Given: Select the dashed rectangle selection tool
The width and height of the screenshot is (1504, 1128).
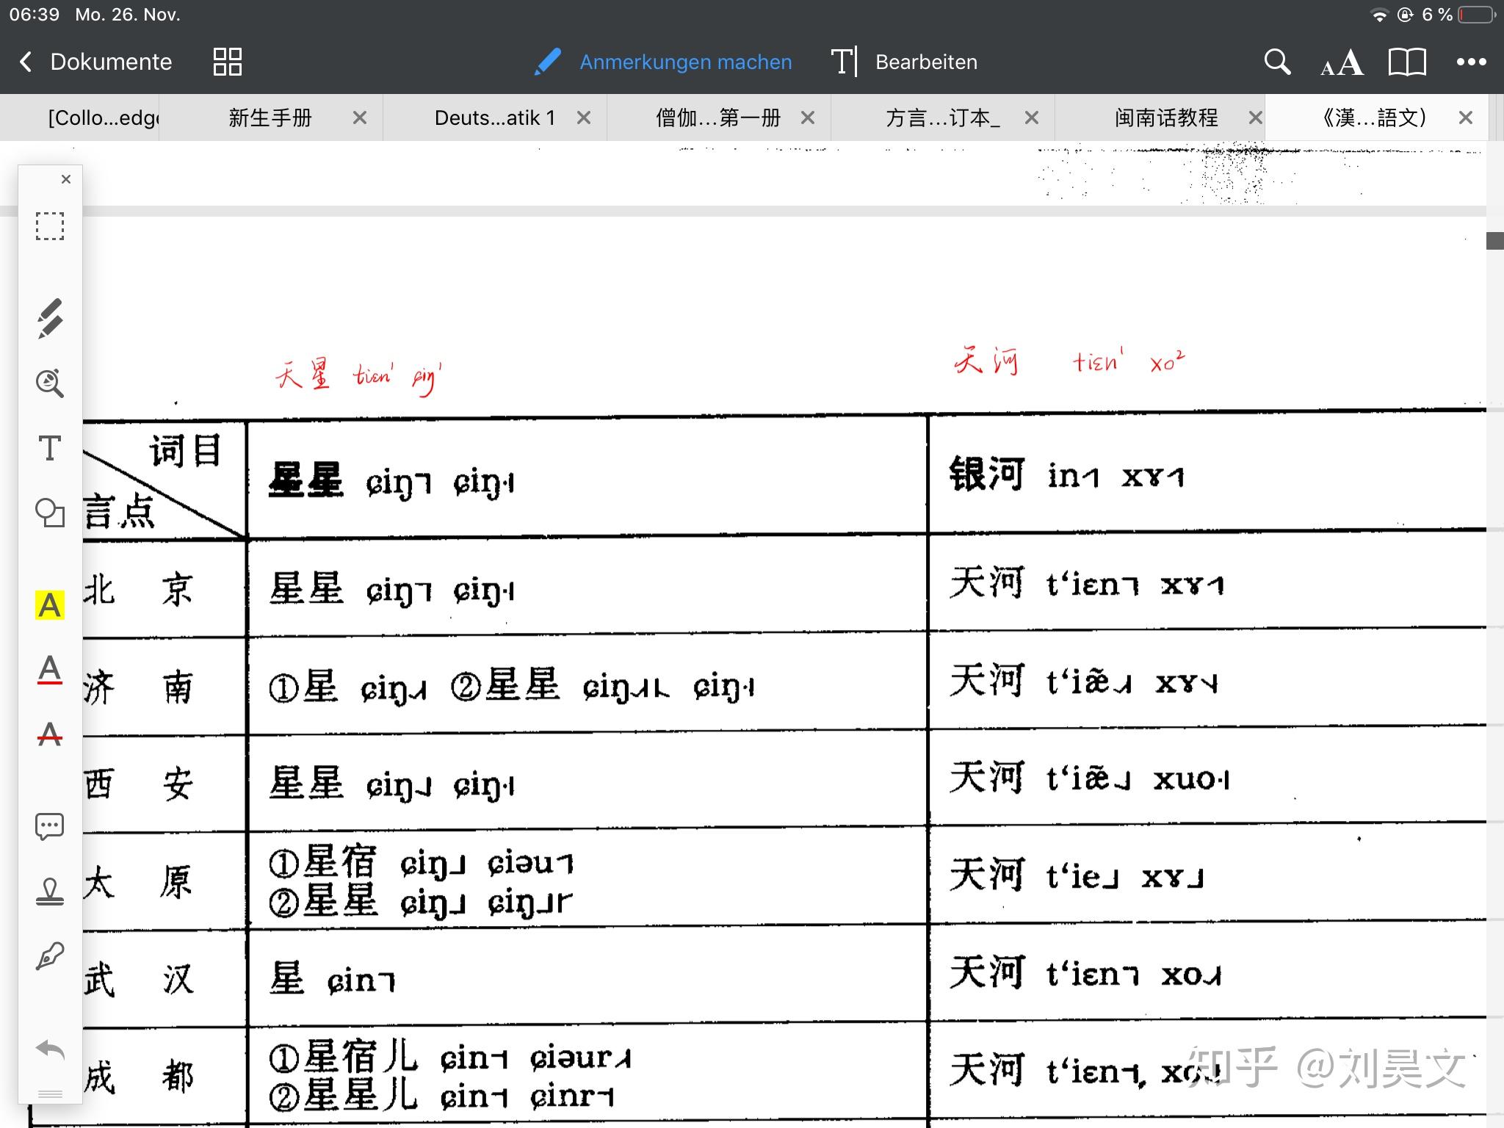Looking at the screenshot, I should pos(50,226).
